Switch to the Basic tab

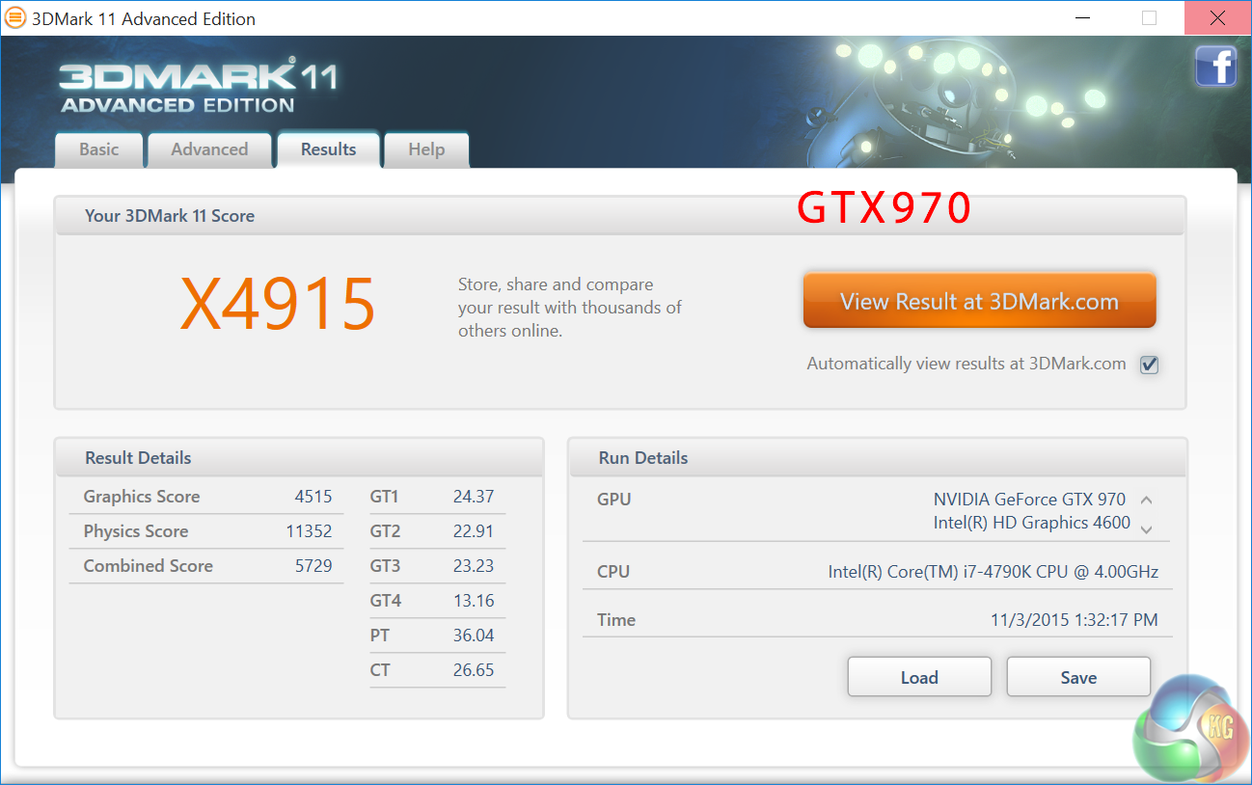tap(99, 150)
